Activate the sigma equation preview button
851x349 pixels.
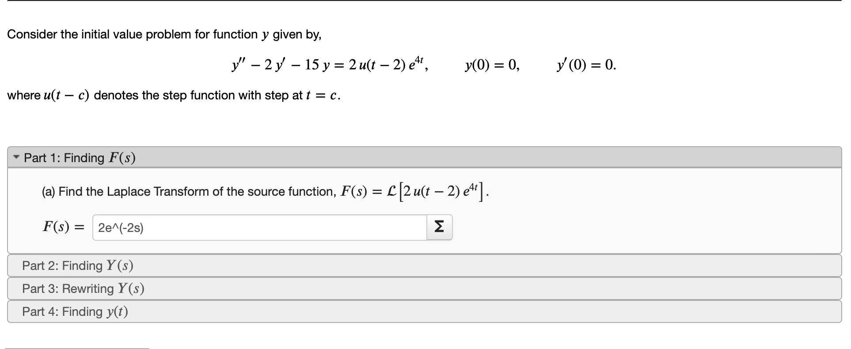[439, 227]
